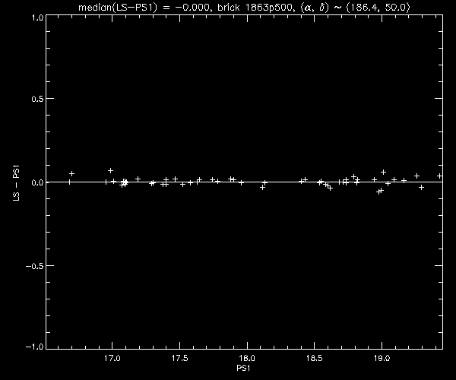This screenshot has width=456, height=380.
Task: Click the y-axis label LS − PS1
Action: [16, 183]
